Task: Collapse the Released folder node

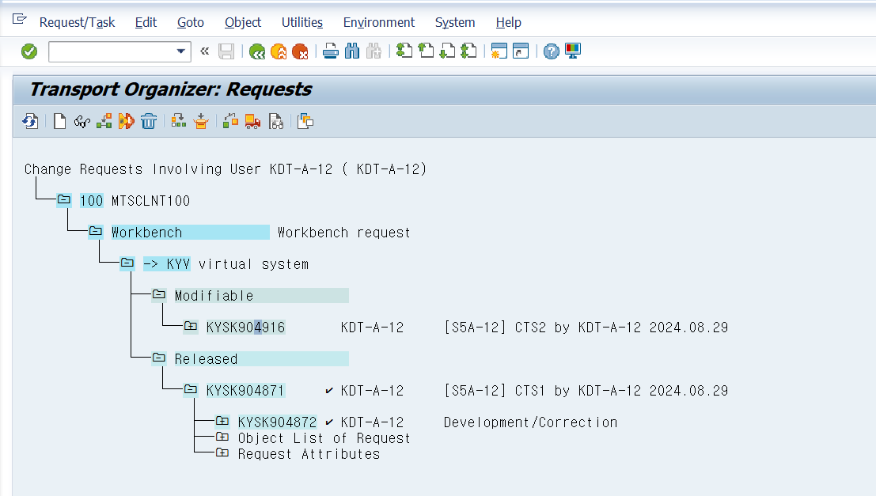Action: pyautogui.click(x=159, y=358)
